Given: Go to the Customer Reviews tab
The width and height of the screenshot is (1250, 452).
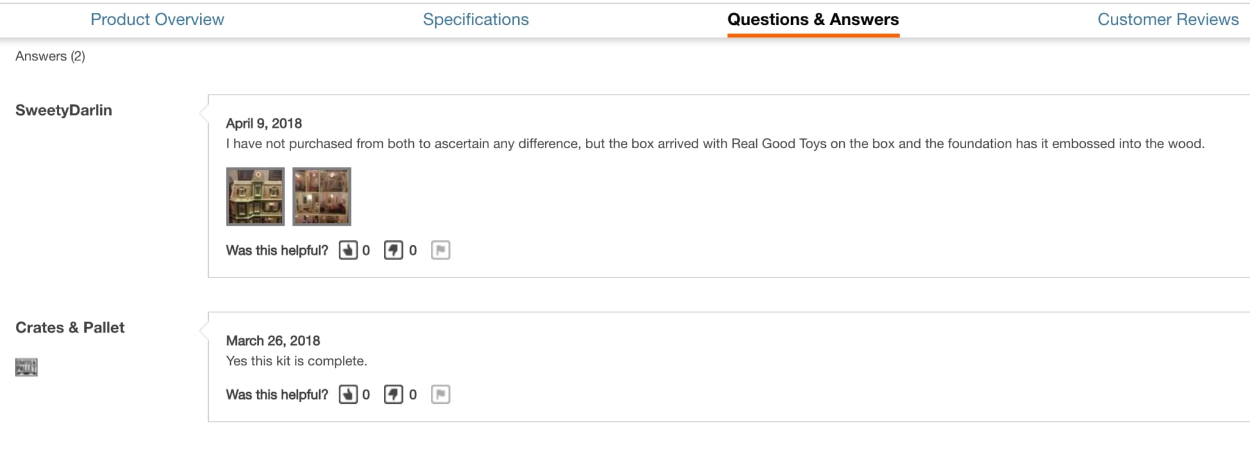Looking at the screenshot, I should point(1168,20).
